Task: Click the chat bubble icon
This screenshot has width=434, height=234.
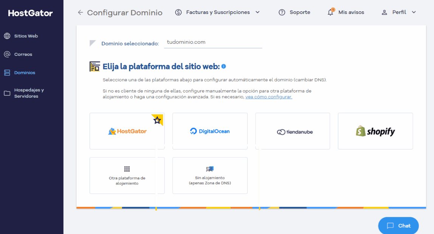Action: point(390,226)
